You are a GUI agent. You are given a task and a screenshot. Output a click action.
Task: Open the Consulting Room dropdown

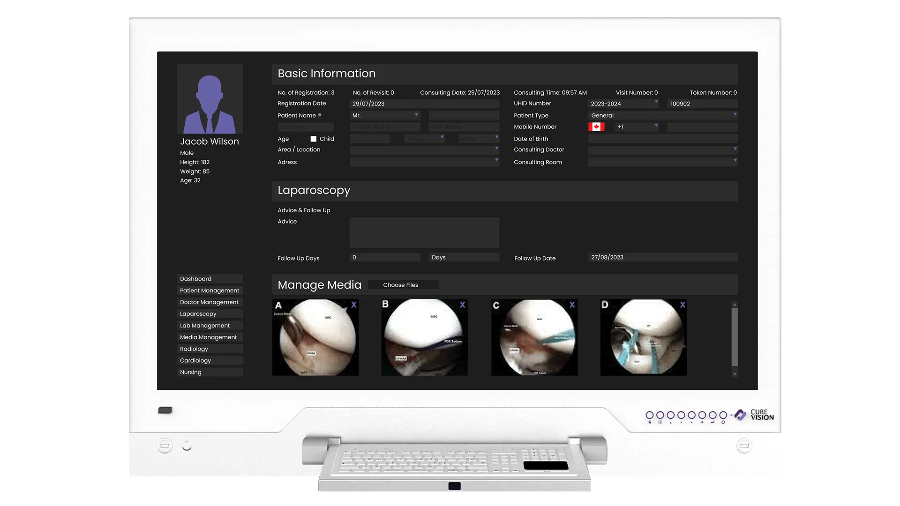pos(663,162)
